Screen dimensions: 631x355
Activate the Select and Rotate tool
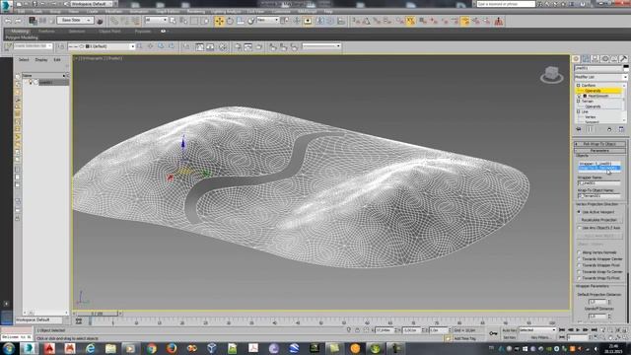pyautogui.click(x=230, y=21)
